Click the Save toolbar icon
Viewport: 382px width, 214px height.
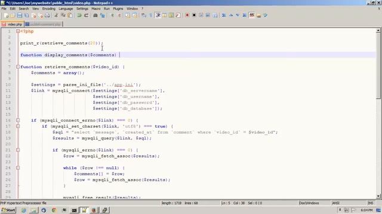point(20,15)
